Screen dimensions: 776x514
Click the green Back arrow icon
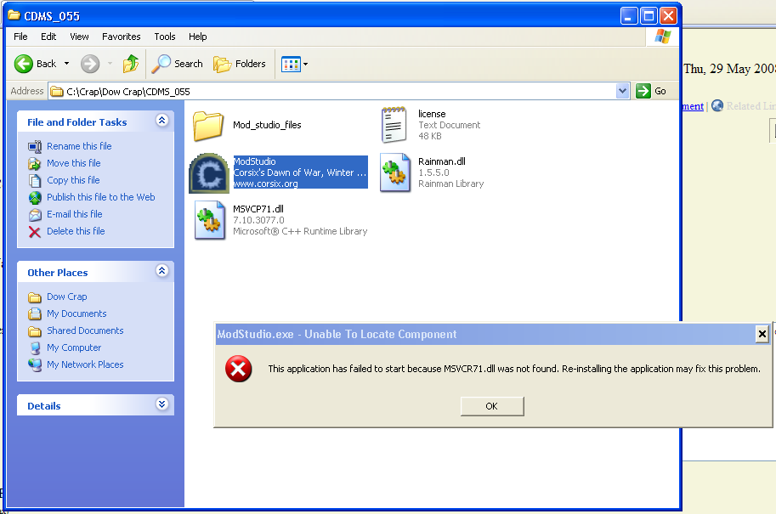click(x=23, y=64)
